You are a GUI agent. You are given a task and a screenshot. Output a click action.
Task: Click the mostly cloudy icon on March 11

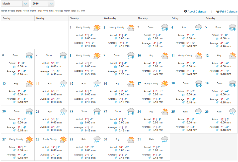coord(198,56)
